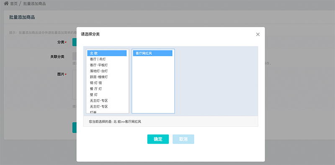The height and width of the screenshot is (165, 335).
Task: Select 餐 厅 灯 category
Action: (107, 89)
